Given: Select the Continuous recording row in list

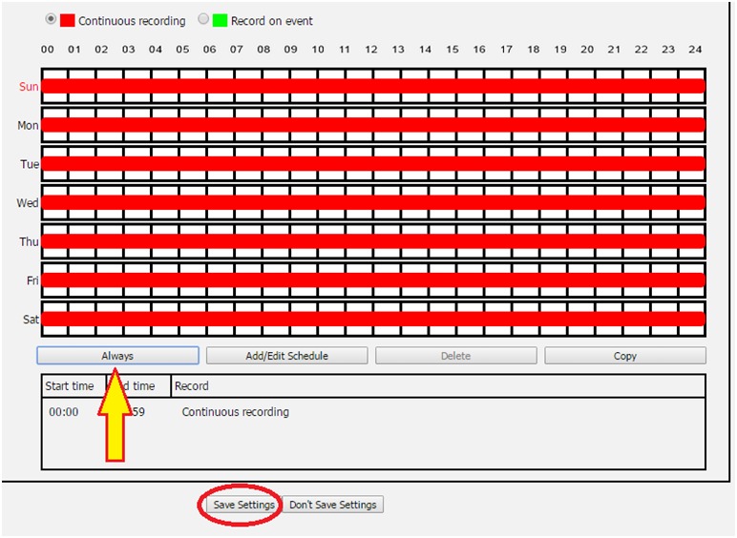Looking at the screenshot, I should coord(235,412).
